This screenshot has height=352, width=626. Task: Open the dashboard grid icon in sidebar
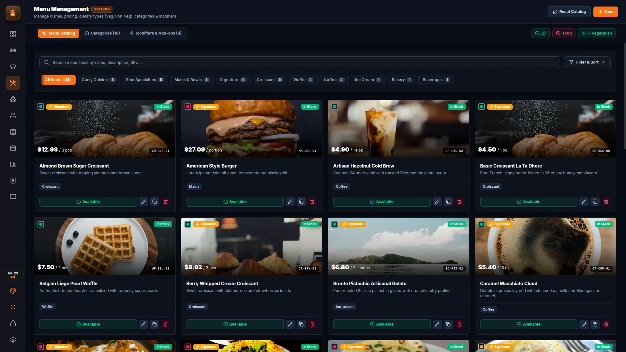(x=13, y=34)
